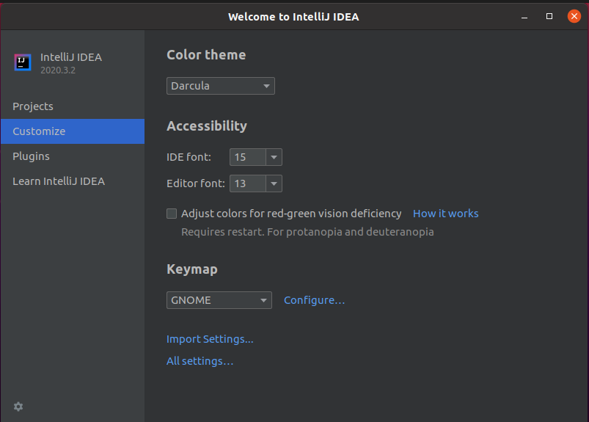Enable red-green vision deficiency color adjustment
Screen dimensions: 589x422
tap(172, 214)
